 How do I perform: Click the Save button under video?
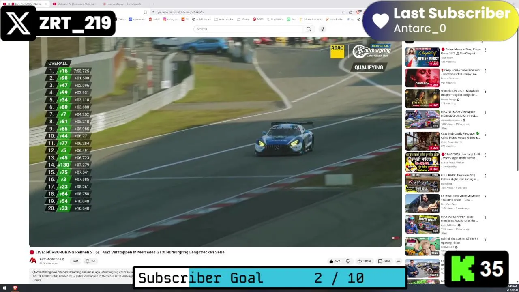coord(384,261)
